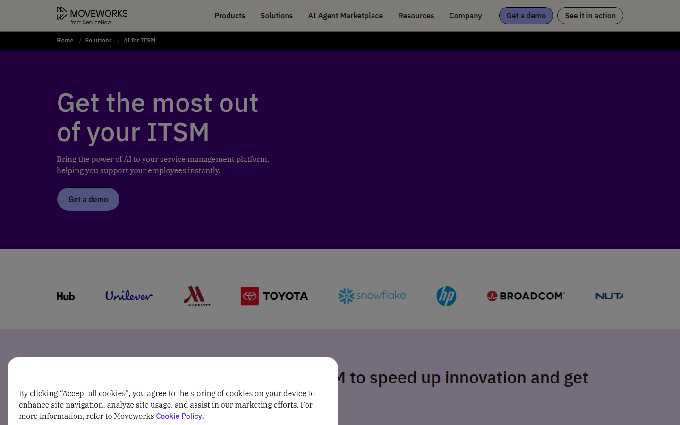Expand the Solutions navigation menu
Screen dimensions: 680x425
[x=277, y=16]
